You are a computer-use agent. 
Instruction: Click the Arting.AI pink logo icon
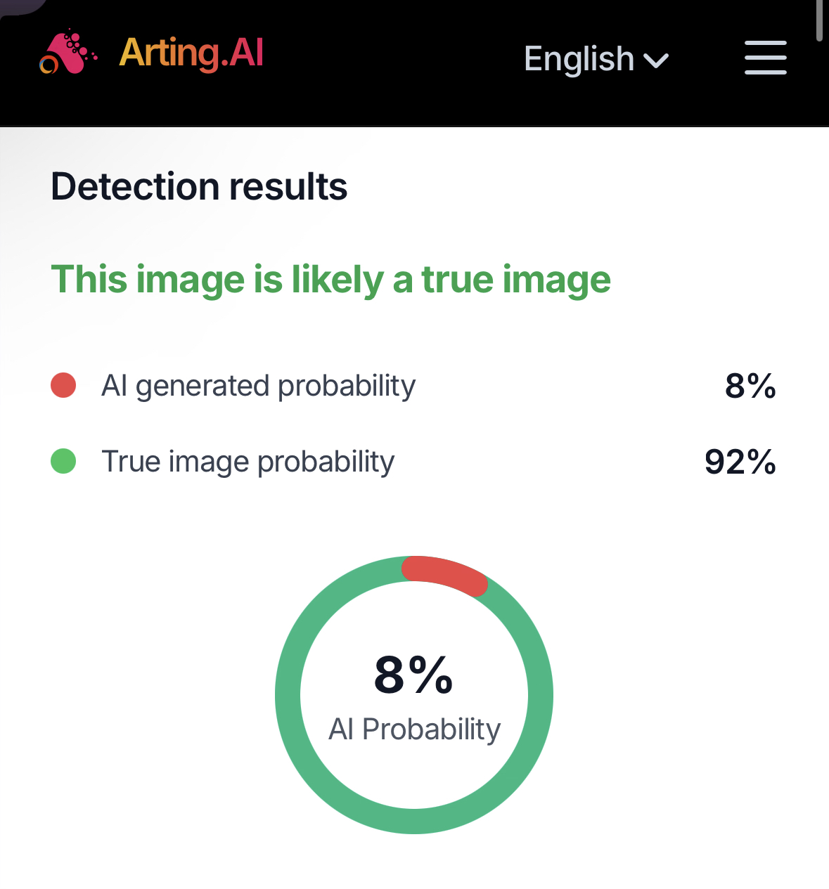coord(68,53)
